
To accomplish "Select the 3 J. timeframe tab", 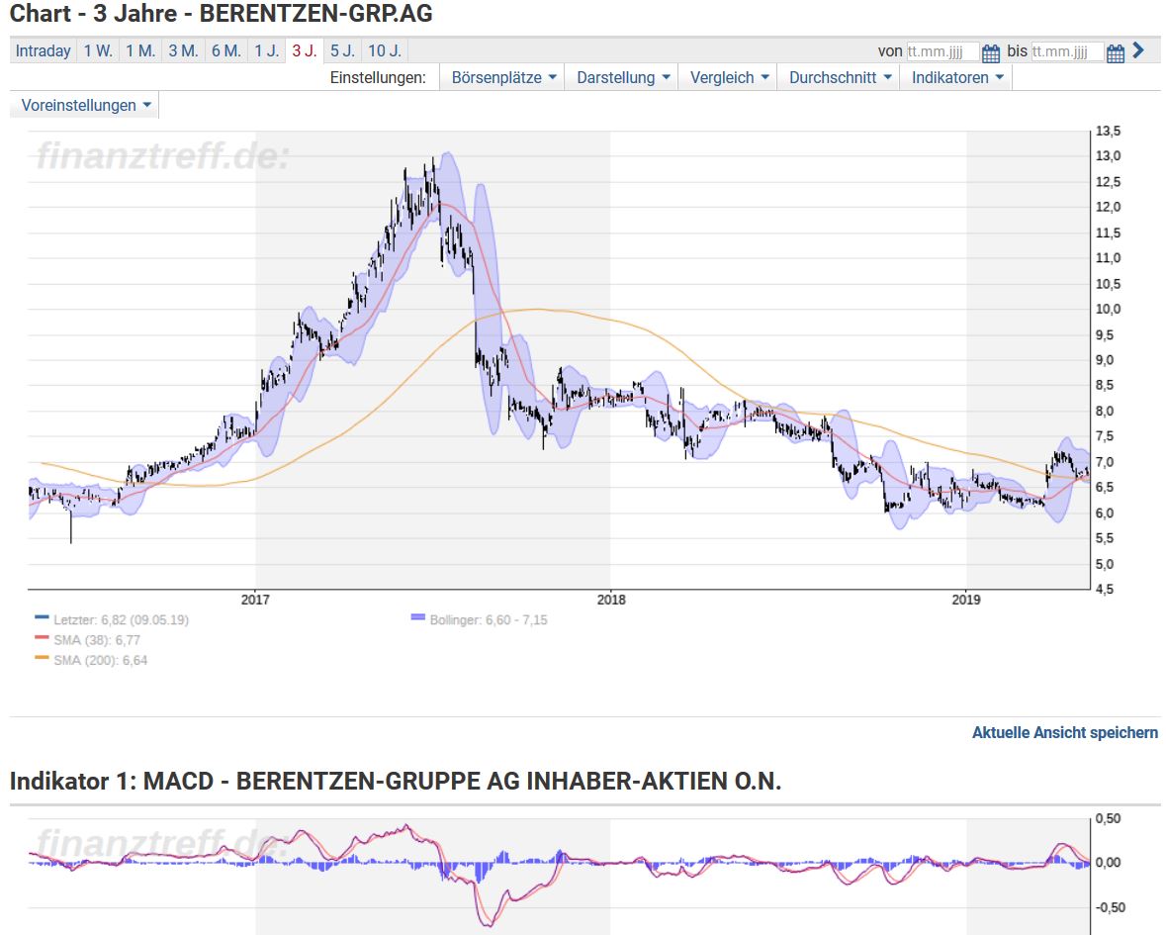I will click(305, 50).
